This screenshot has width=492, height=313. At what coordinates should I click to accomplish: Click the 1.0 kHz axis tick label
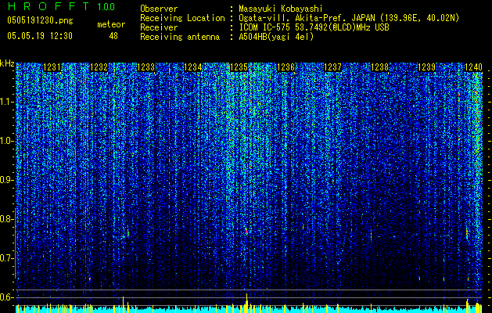point(6,141)
